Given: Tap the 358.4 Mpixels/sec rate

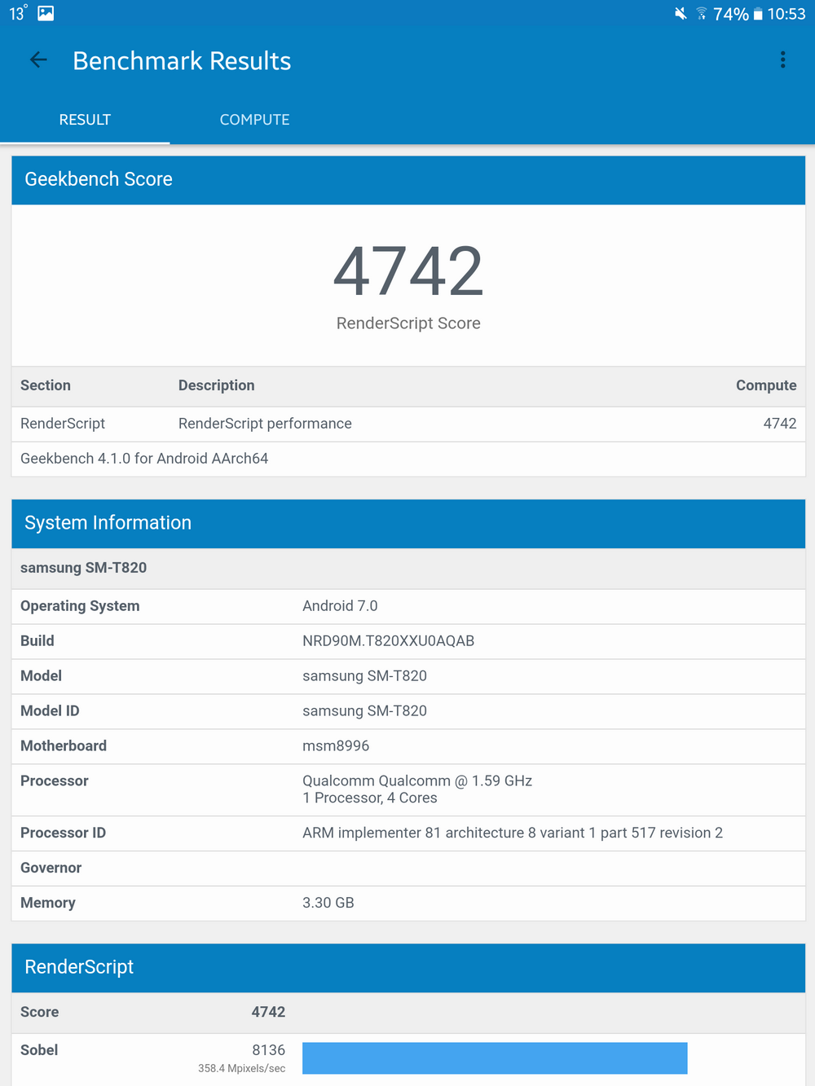Looking at the screenshot, I should click(x=241, y=1069).
